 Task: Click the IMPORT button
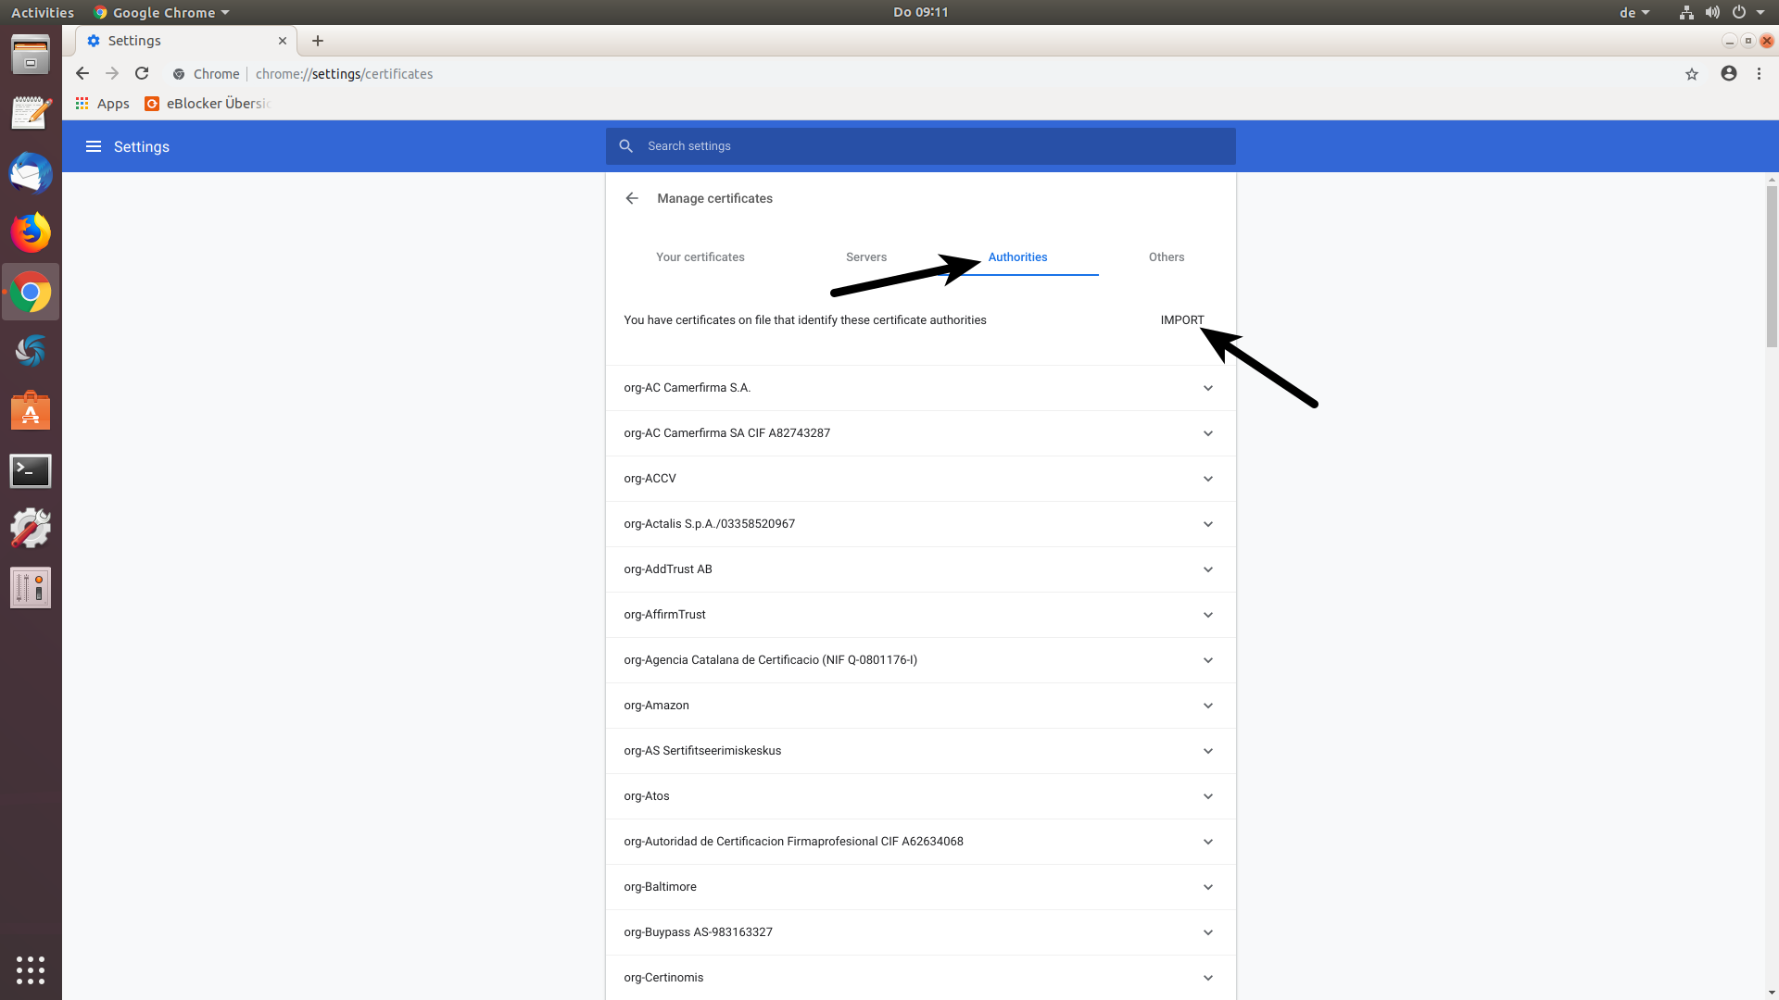(1182, 319)
